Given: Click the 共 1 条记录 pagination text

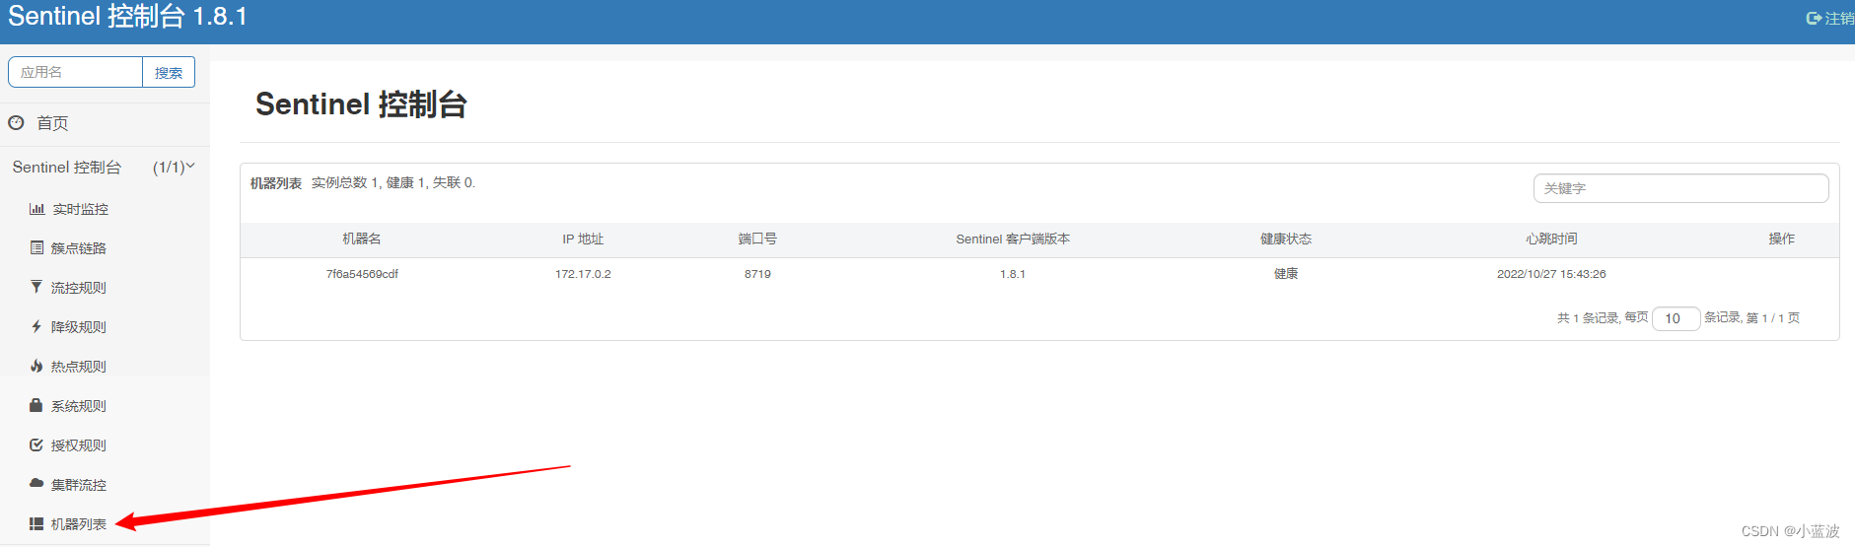Looking at the screenshot, I should point(1588,317).
